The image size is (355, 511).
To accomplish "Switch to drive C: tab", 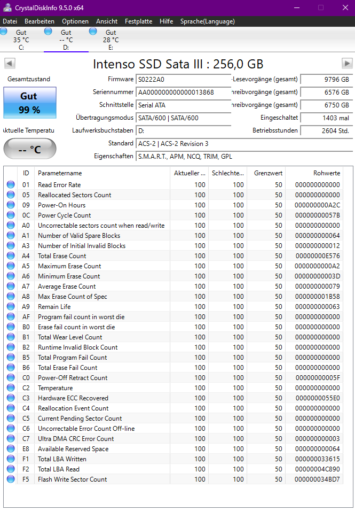I will pyautogui.click(x=21, y=40).
